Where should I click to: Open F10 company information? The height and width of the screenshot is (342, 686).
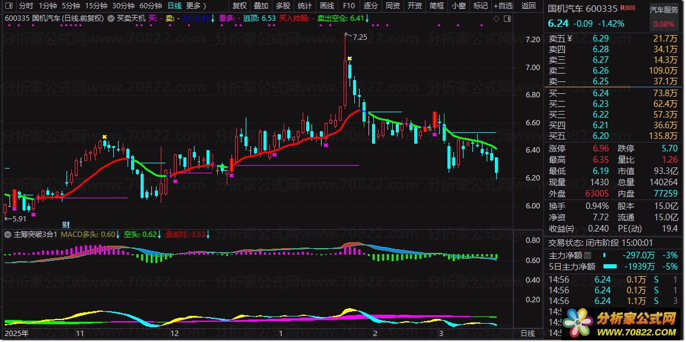tap(349, 6)
